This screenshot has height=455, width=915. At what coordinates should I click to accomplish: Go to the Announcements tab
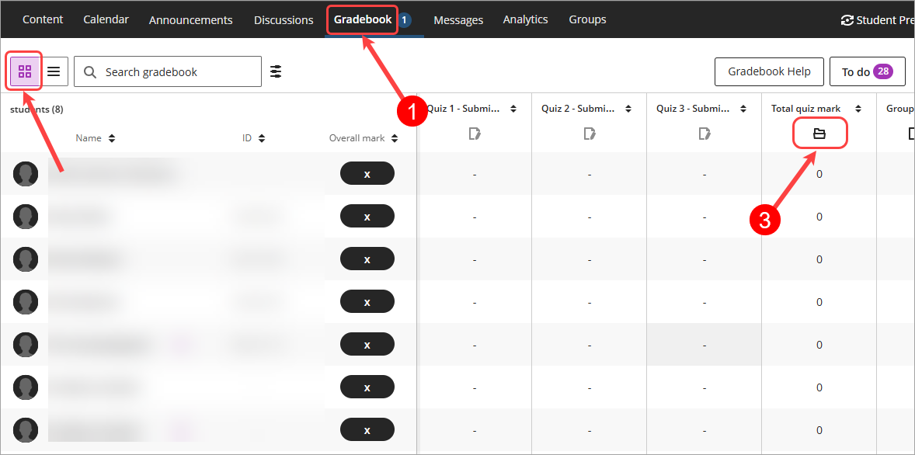tap(191, 20)
